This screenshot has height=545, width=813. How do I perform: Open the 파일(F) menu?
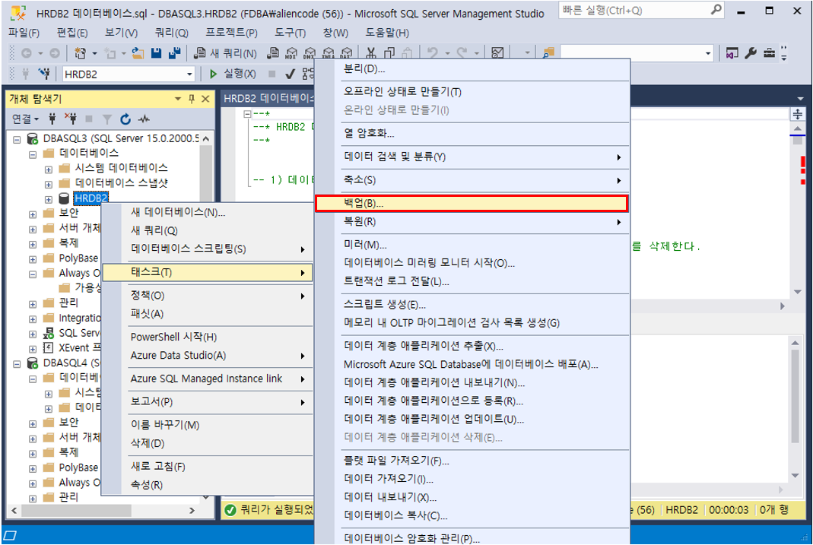coord(24,33)
